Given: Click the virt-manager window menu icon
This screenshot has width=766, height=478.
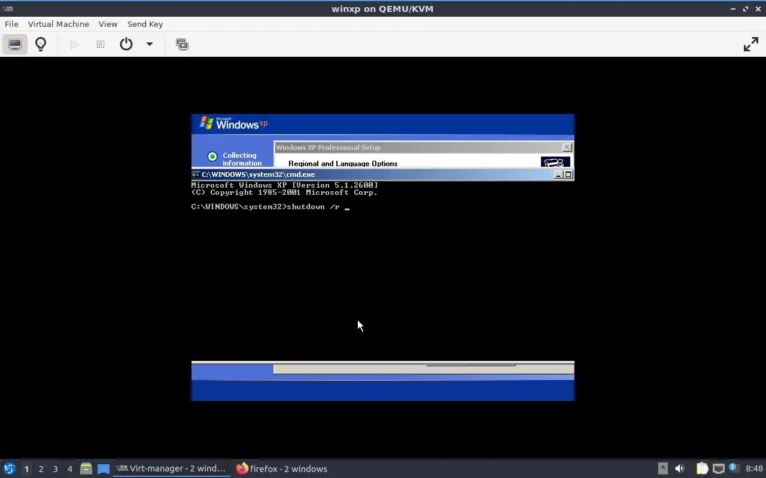Looking at the screenshot, I should coord(8,8).
